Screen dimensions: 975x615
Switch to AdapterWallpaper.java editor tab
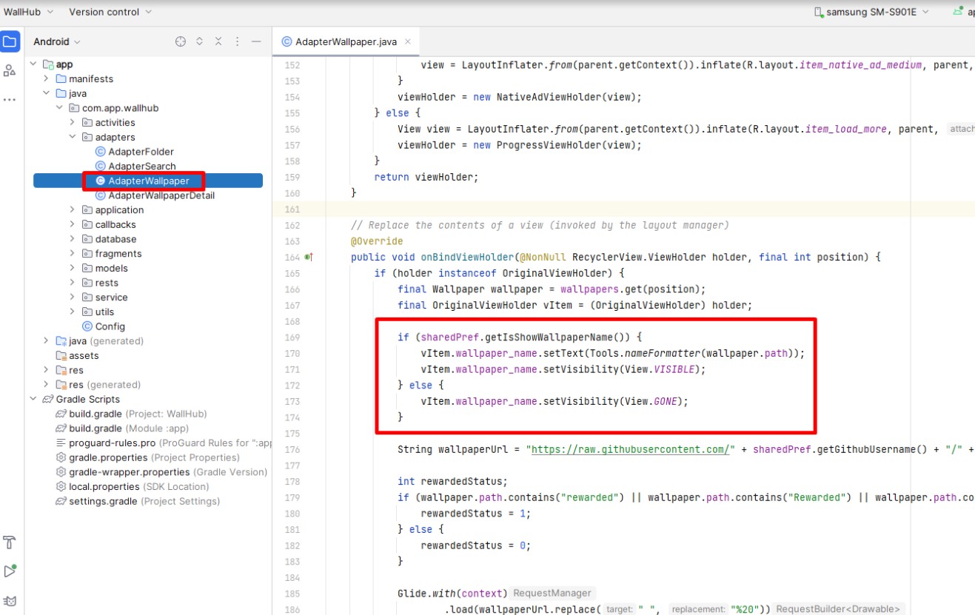(x=346, y=42)
